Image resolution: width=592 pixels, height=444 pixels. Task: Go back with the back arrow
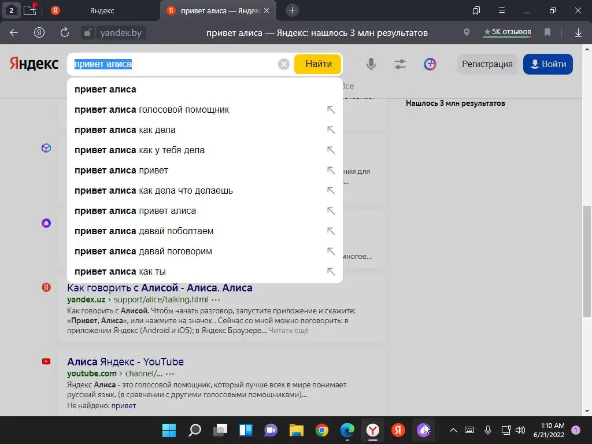(14, 33)
